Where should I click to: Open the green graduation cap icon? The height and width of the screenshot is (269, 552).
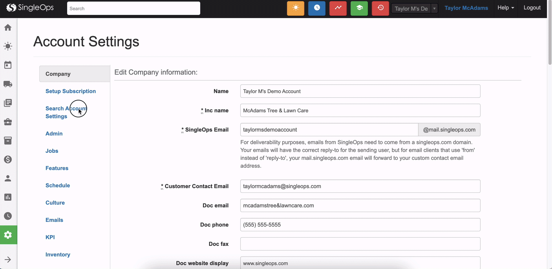point(359,8)
